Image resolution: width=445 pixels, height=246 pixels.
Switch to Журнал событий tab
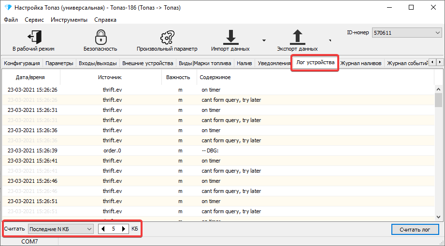coord(407,63)
